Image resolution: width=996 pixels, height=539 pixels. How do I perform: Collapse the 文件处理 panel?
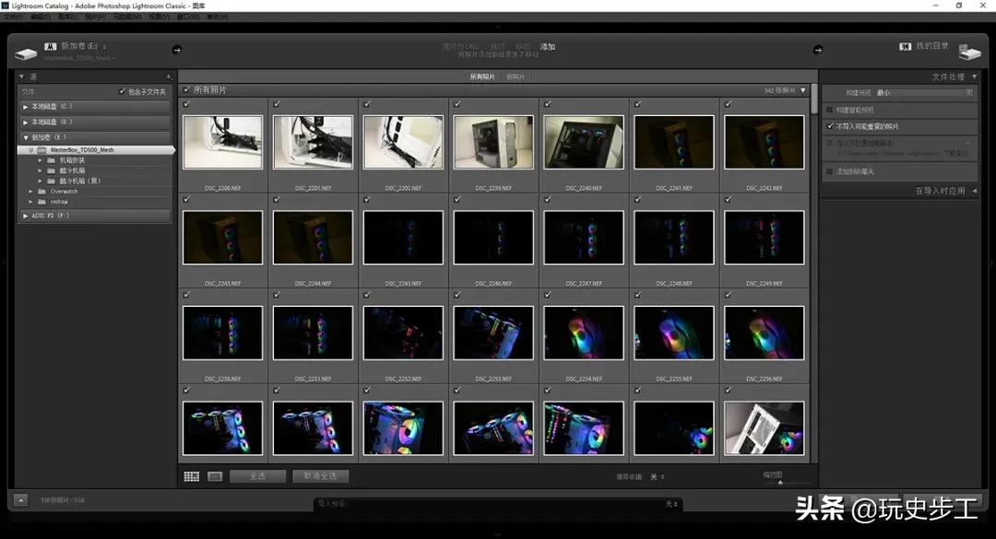click(x=975, y=76)
